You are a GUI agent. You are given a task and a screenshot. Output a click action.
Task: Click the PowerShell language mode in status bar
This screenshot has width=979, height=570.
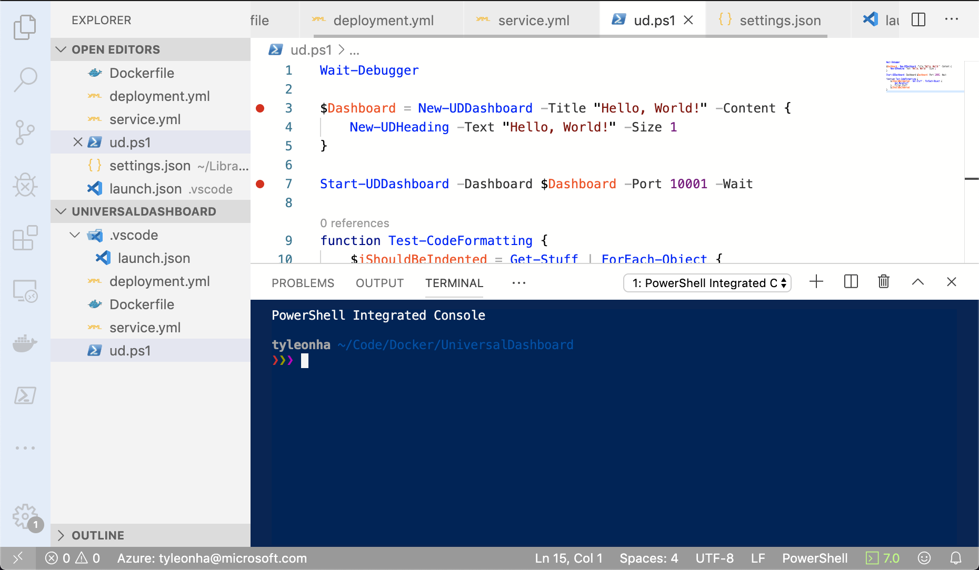[x=814, y=558]
